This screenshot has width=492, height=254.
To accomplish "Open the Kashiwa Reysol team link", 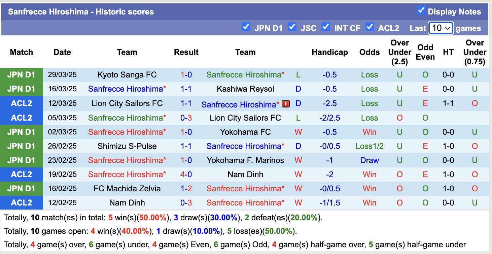I will [245, 89].
